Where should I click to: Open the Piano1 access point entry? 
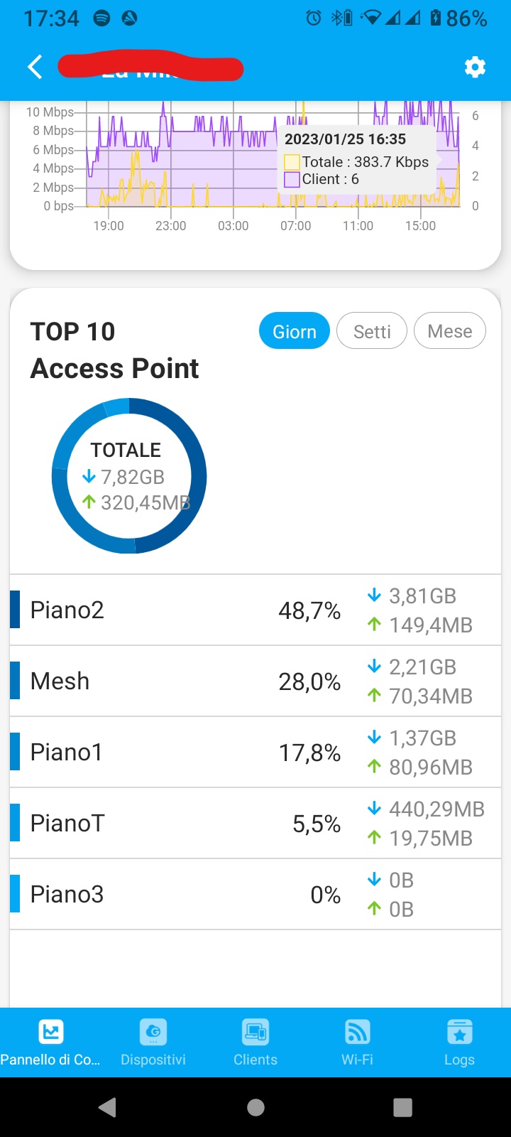pos(255,752)
